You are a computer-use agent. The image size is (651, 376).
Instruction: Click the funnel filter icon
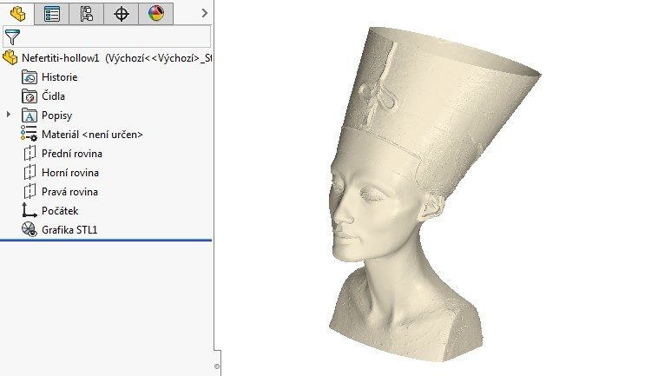click(12, 37)
